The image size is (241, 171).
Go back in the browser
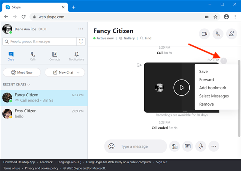(x=6, y=17)
